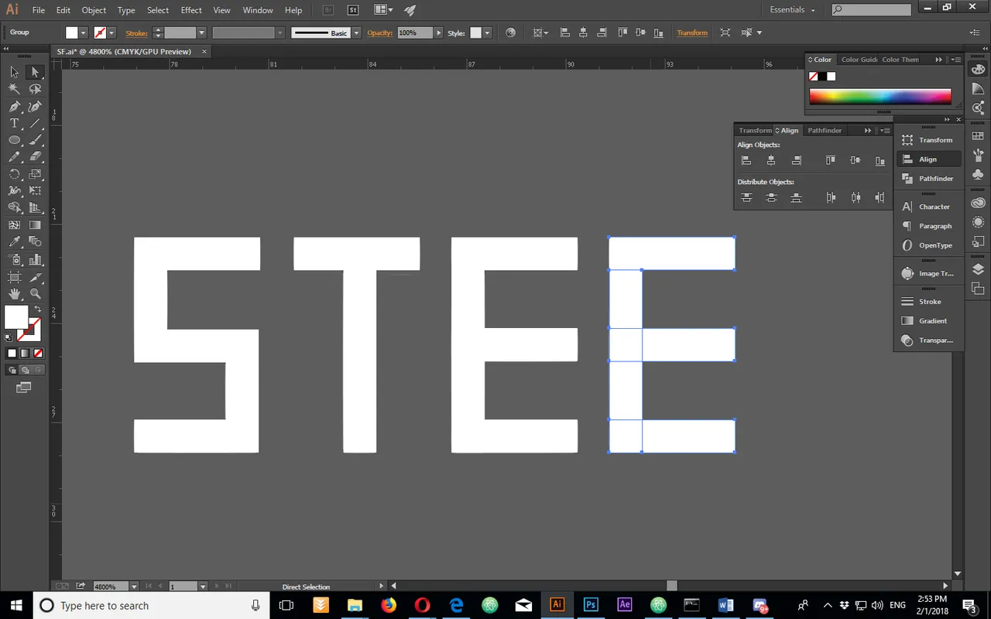Select the Artboard tool

tap(14, 277)
